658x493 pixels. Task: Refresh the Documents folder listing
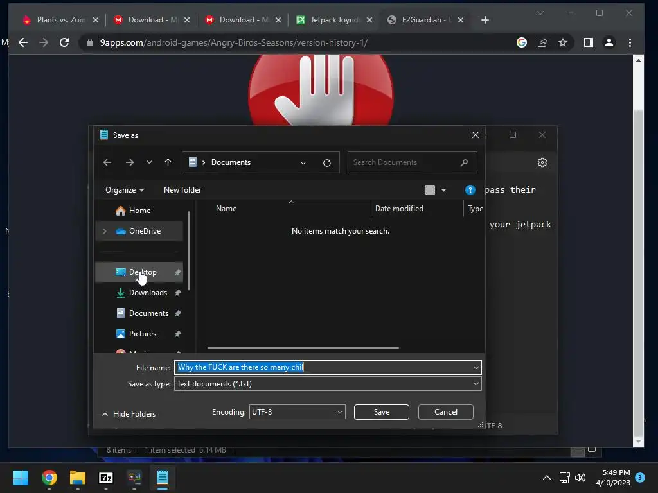pos(327,162)
